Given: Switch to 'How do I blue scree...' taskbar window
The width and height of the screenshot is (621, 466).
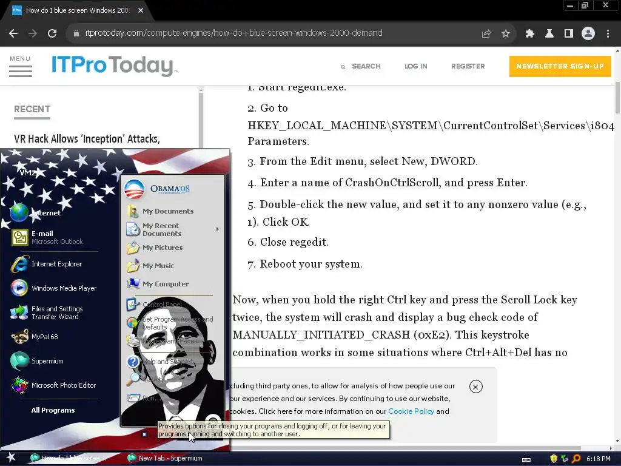Looking at the screenshot, I should (x=69, y=458).
